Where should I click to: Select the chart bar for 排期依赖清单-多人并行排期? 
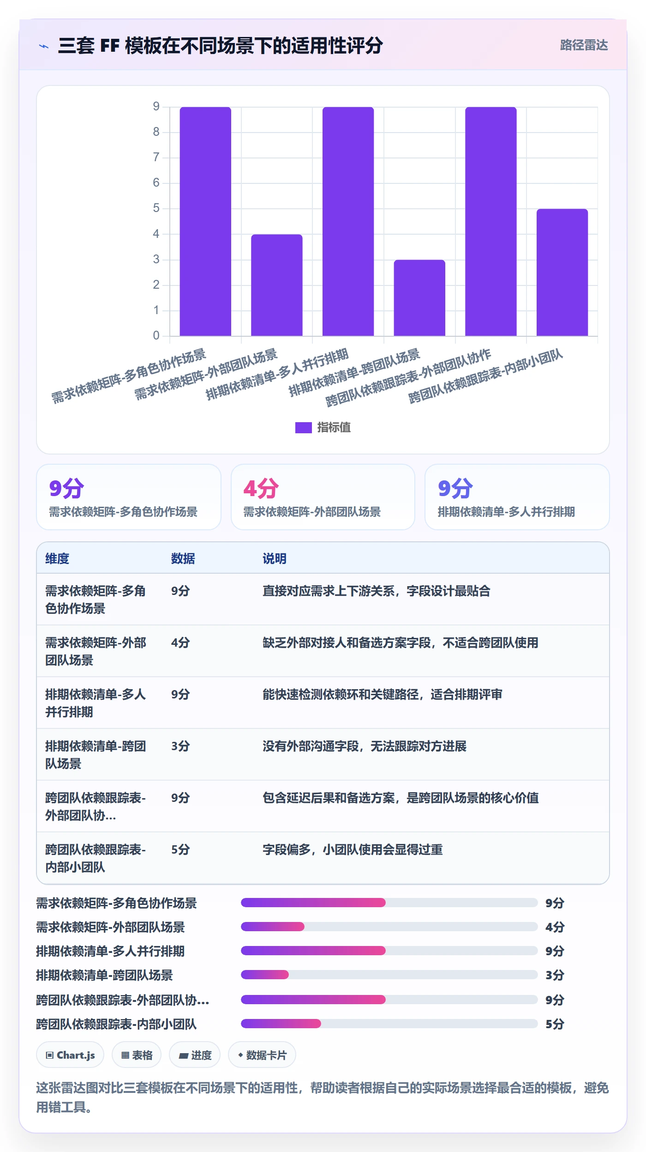click(x=348, y=221)
